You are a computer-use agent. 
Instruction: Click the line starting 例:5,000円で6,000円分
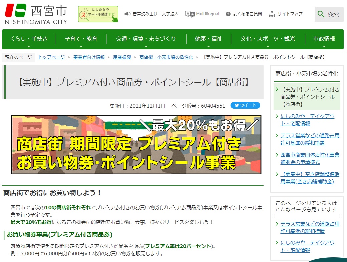86,254
